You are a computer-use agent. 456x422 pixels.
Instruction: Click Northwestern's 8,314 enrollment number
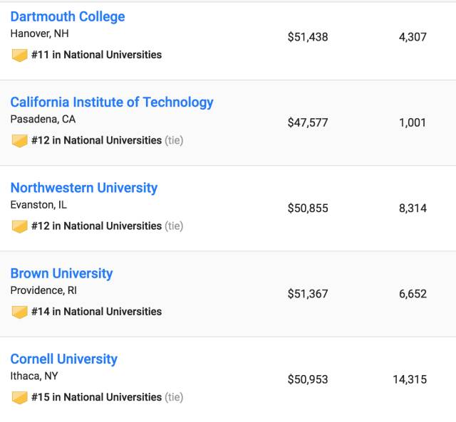(413, 208)
